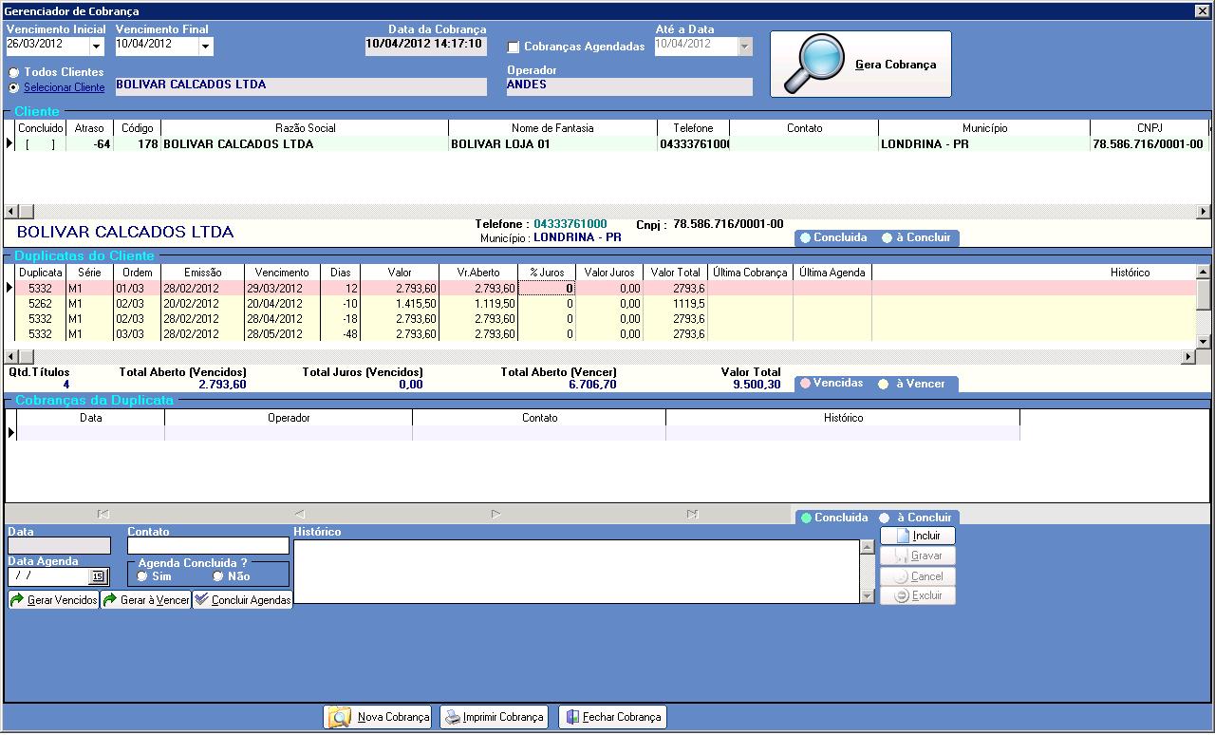
Task: Select the Todos Clientes radio option
Action: point(14,72)
